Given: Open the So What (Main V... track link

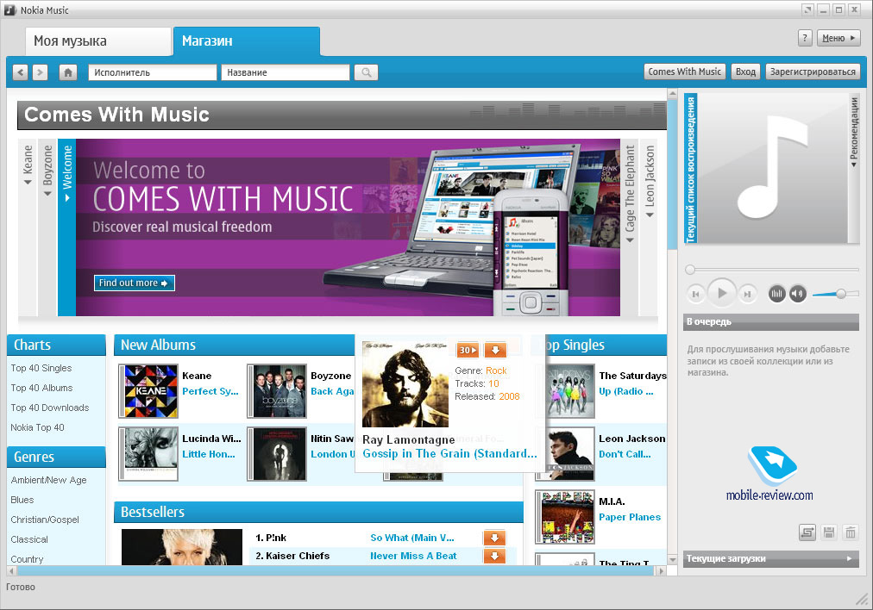Looking at the screenshot, I should pos(412,538).
